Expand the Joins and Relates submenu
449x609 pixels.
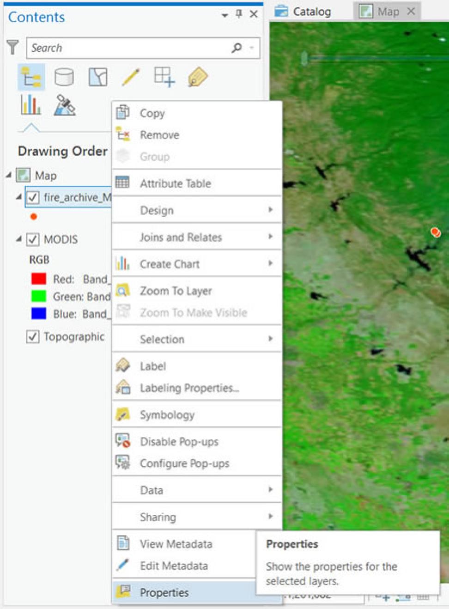point(271,237)
